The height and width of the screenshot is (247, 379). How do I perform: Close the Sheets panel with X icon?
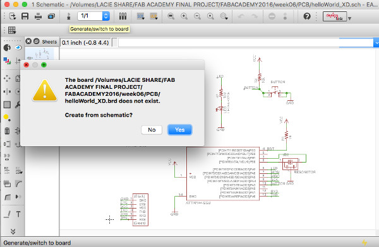click(x=28, y=41)
